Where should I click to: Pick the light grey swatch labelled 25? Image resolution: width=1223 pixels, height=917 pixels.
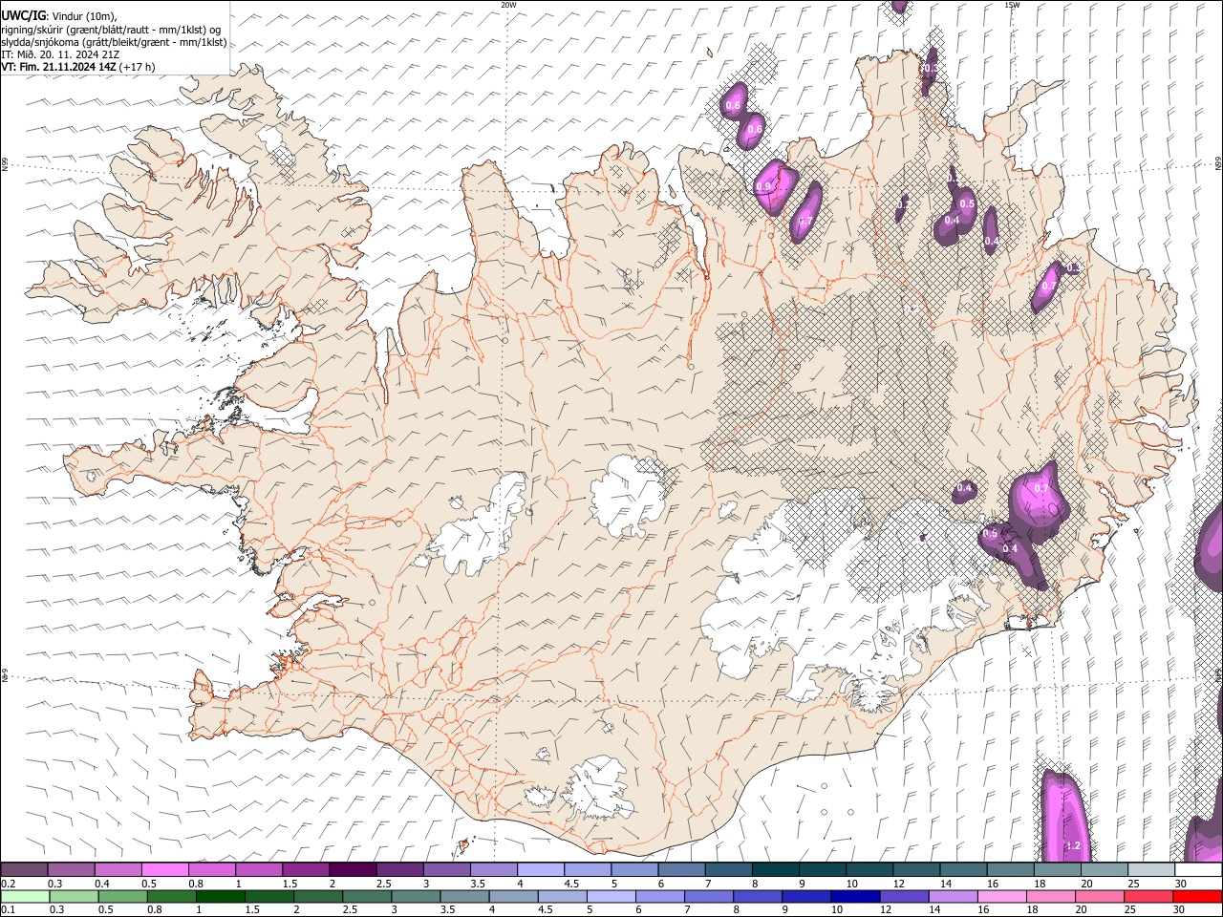(x=1152, y=870)
